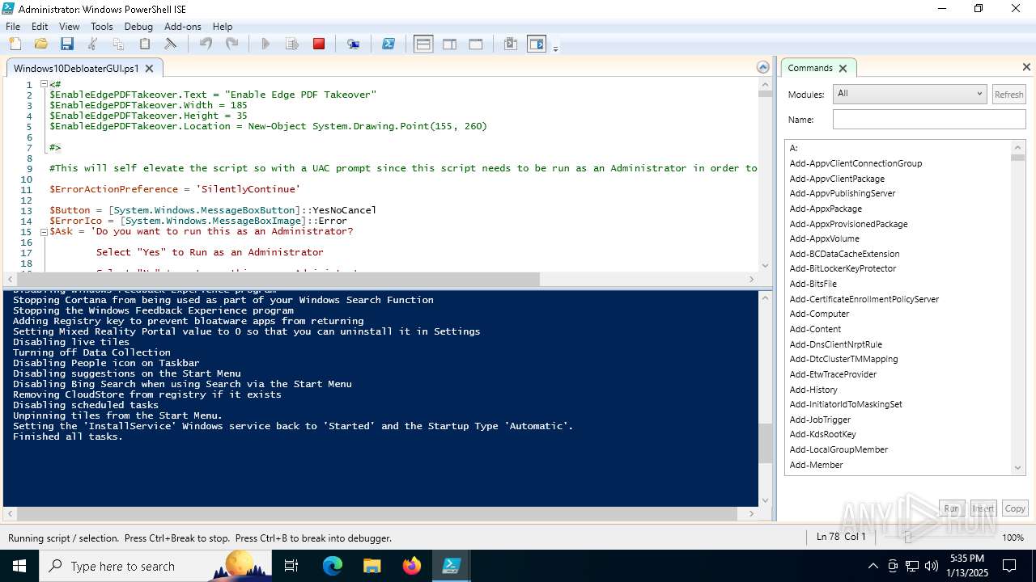The image size is (1036, 582).
Task: Open File Explorer from the taskbar
Action: [372, 566]
